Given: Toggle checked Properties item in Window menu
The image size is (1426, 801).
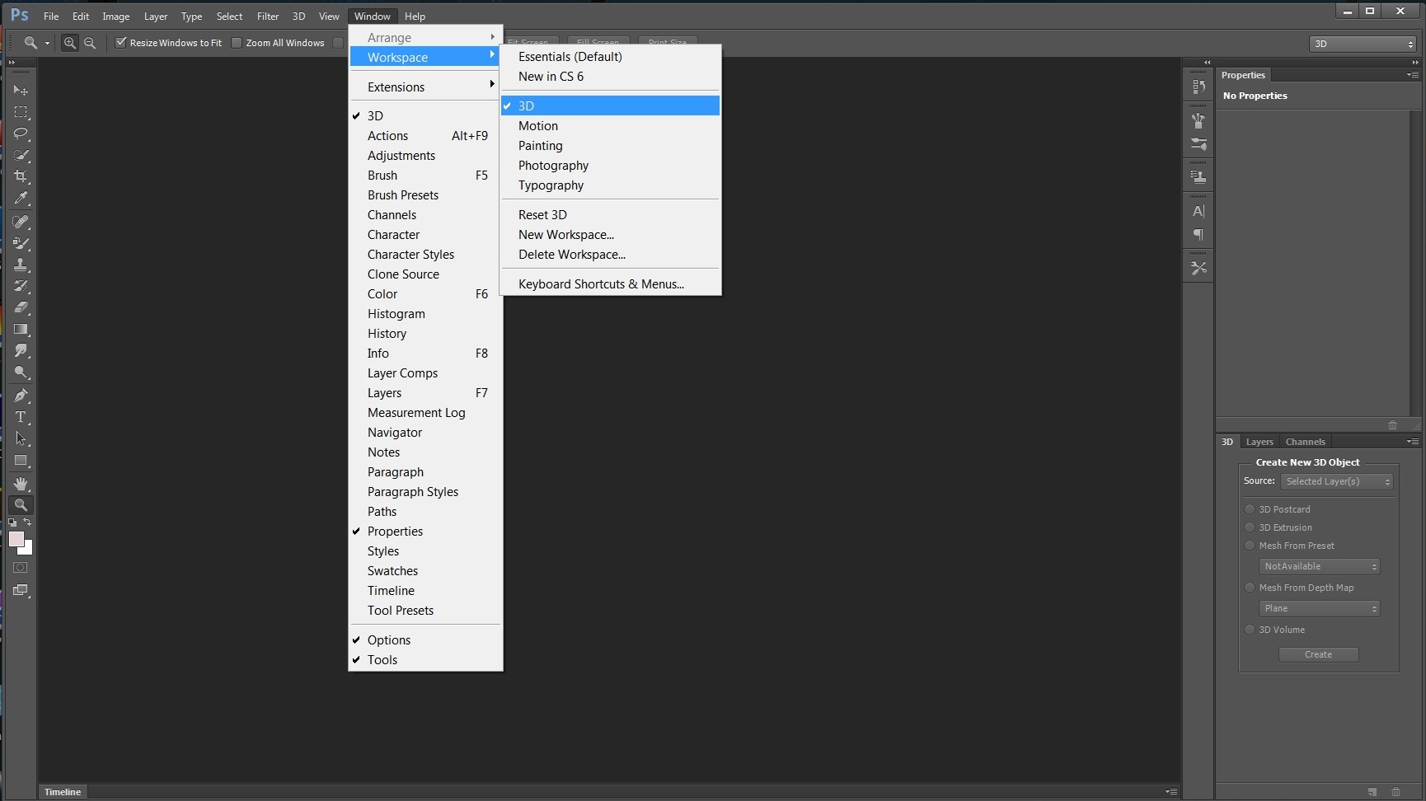Looking at the screenshot, I should [x=425, y=532].
